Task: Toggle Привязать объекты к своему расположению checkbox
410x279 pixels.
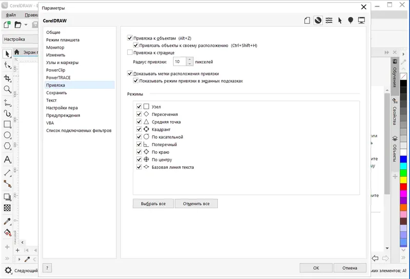Action: pyautogui.click(x=135, y=45)
